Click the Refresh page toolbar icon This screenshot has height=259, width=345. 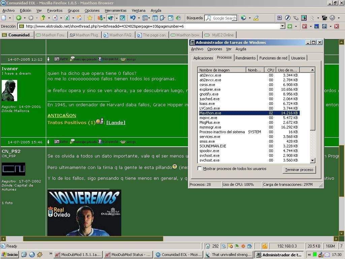coord(67,18)
